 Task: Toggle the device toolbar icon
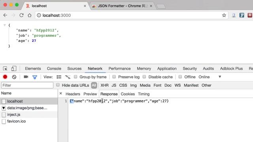(14, 69)
